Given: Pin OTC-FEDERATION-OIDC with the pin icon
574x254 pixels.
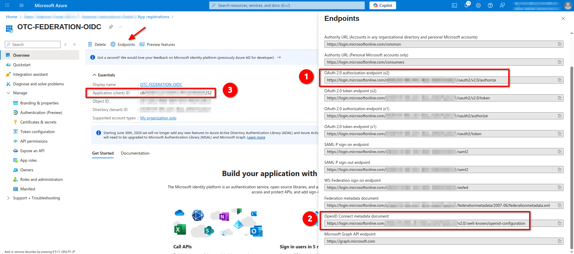Looking at the screenshot, I should 111,27.
